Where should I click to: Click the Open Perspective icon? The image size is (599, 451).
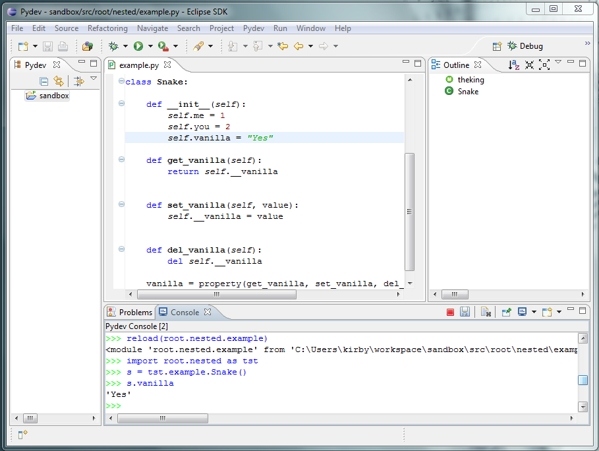(x=497, y=46)
